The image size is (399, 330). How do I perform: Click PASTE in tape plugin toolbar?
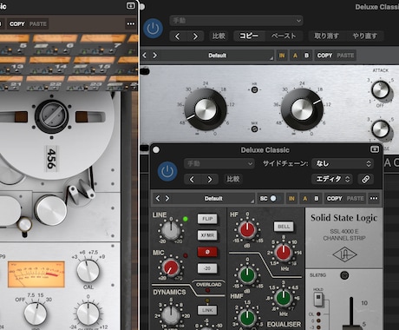click(38, 24)
